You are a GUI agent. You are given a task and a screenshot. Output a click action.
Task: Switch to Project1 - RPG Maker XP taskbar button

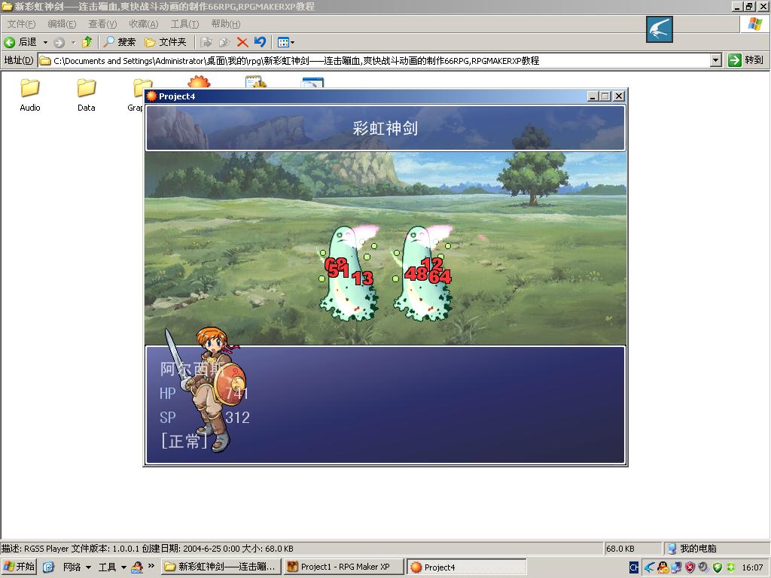click(343, 567)
